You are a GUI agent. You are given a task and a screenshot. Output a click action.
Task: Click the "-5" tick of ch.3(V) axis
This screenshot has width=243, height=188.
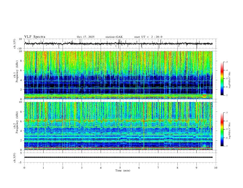(21, 163)
